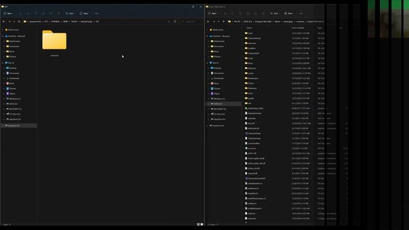Open Videos in Grand Theft Auto V sidebar

click(215, 94)
